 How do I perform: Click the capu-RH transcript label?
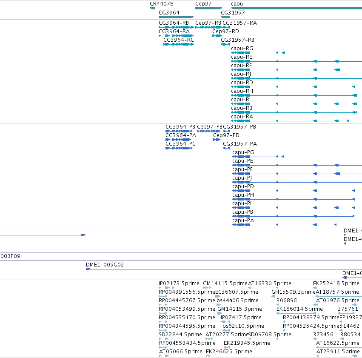(242, 91)
